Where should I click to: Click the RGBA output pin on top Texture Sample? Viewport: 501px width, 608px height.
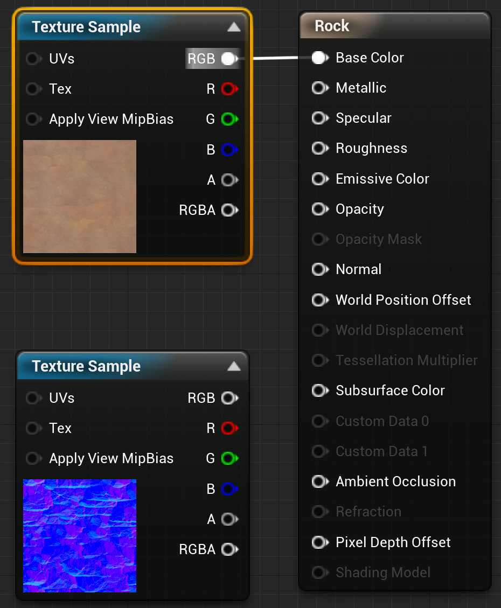coord(229,210)
